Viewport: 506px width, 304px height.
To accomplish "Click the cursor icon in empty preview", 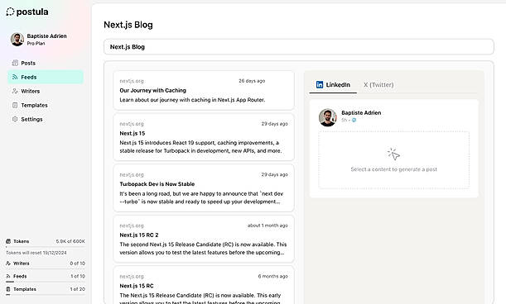I will tap(393, 154).
